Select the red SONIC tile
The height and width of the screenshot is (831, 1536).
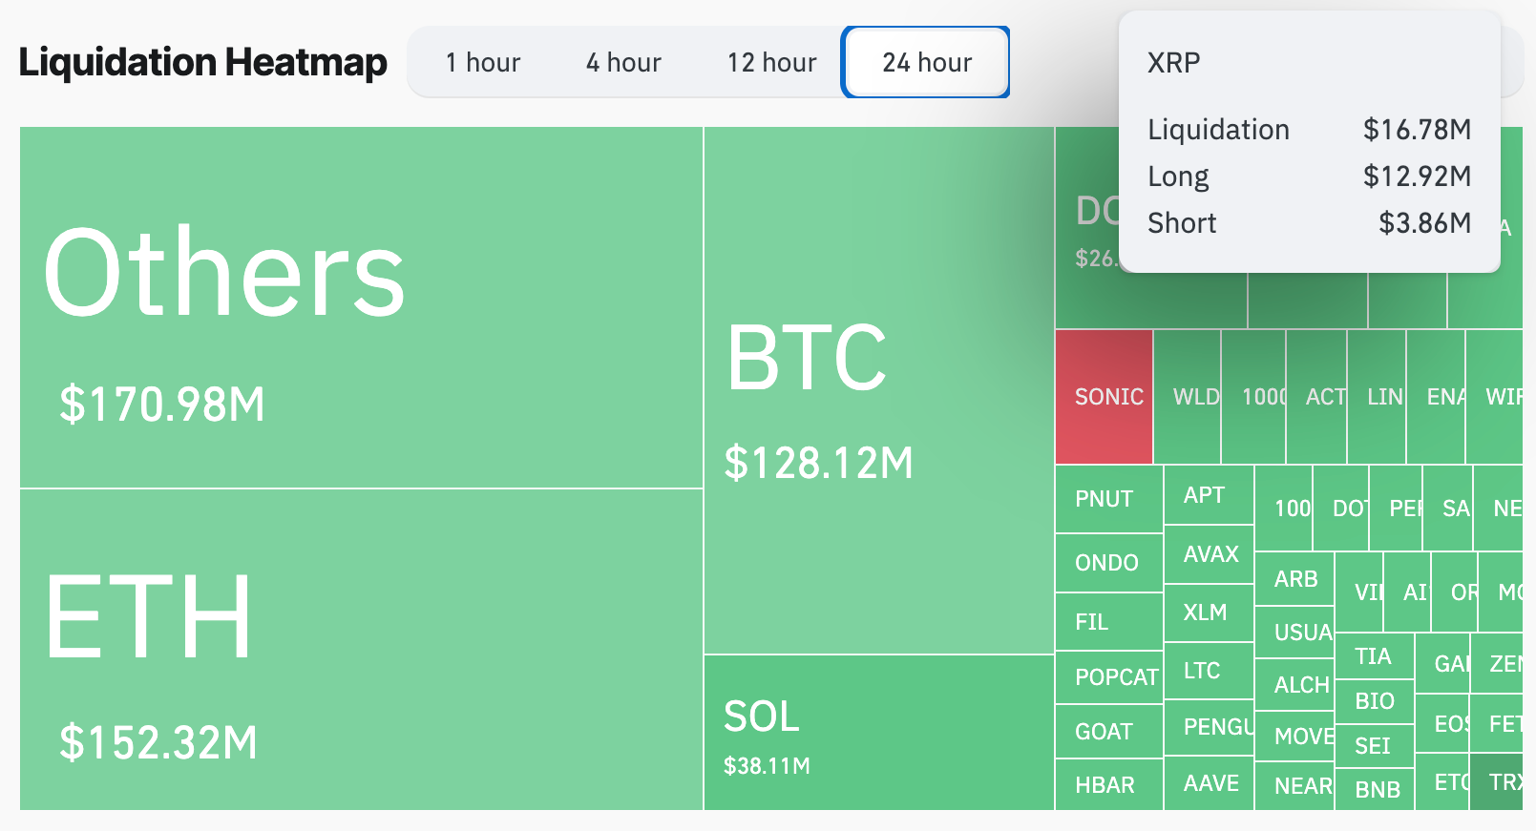1104,396
